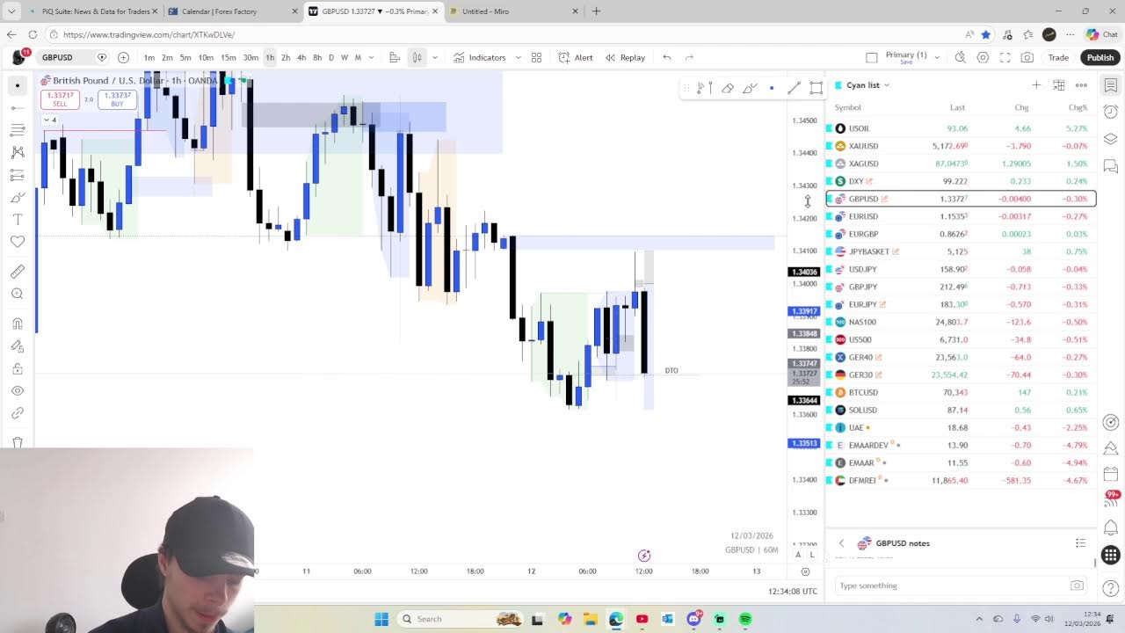Create an Alert
The image size is (1125, 633).
(x=576, y=57)
